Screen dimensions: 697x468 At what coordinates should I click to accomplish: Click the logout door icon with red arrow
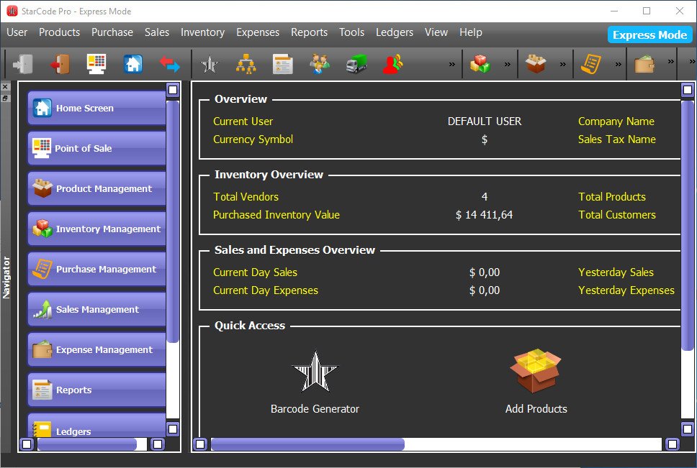click(60, 64)
